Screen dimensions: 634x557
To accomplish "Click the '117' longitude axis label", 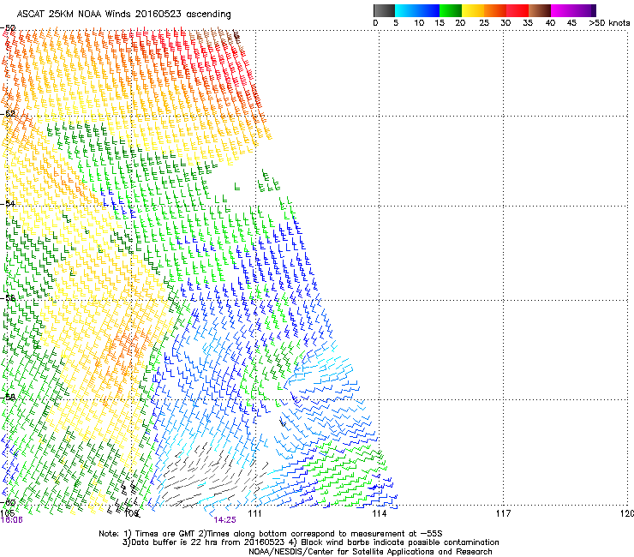I will pyautogui.click(x=503, y=513).
